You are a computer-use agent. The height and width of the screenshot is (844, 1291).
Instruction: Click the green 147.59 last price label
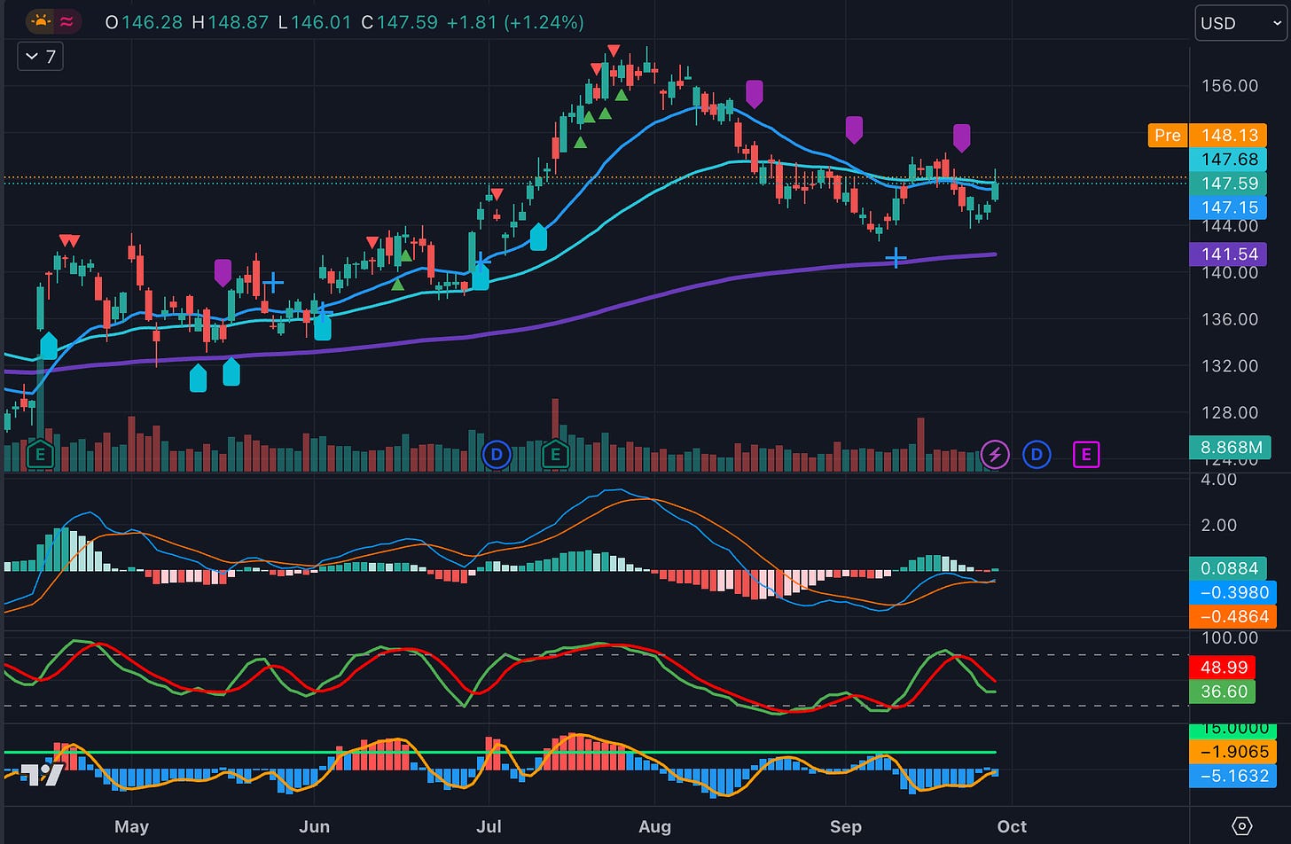pyautogui.click(x=1228, y=184)
